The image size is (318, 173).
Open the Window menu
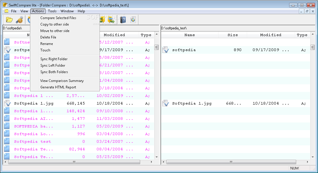pos(67,11)
